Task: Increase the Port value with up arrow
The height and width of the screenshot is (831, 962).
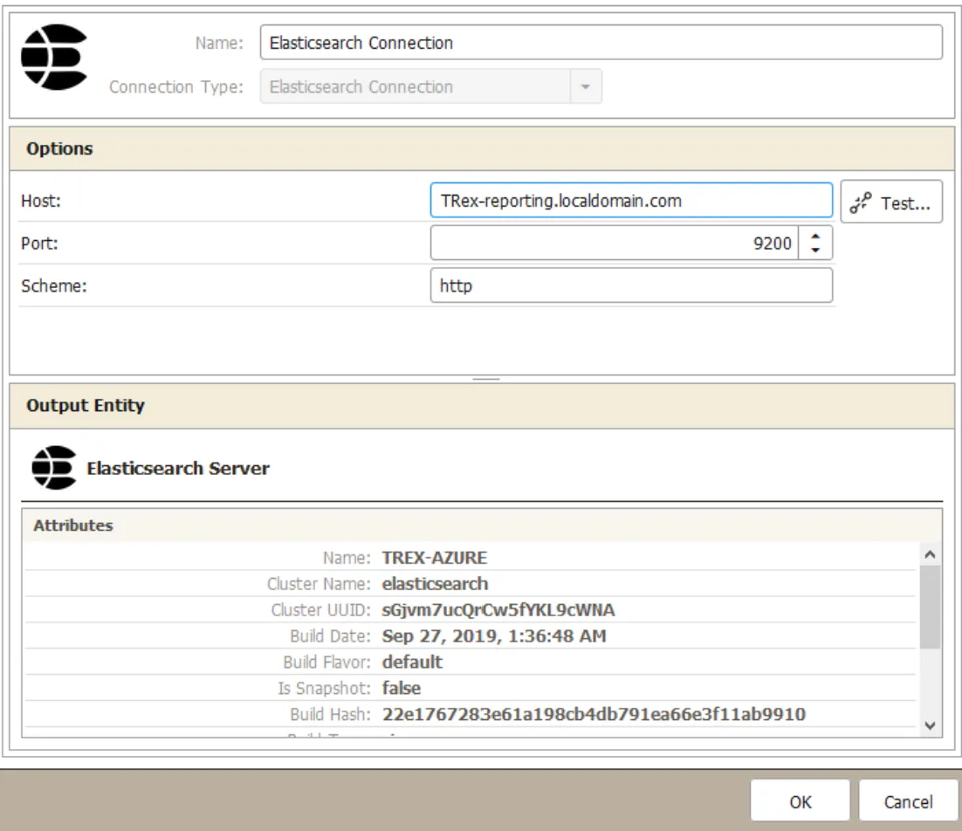Action: tap(815, 236)
